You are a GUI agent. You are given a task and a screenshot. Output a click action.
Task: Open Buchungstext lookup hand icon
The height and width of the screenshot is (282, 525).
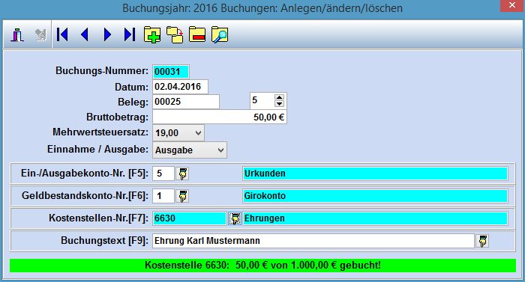[483, 241]
